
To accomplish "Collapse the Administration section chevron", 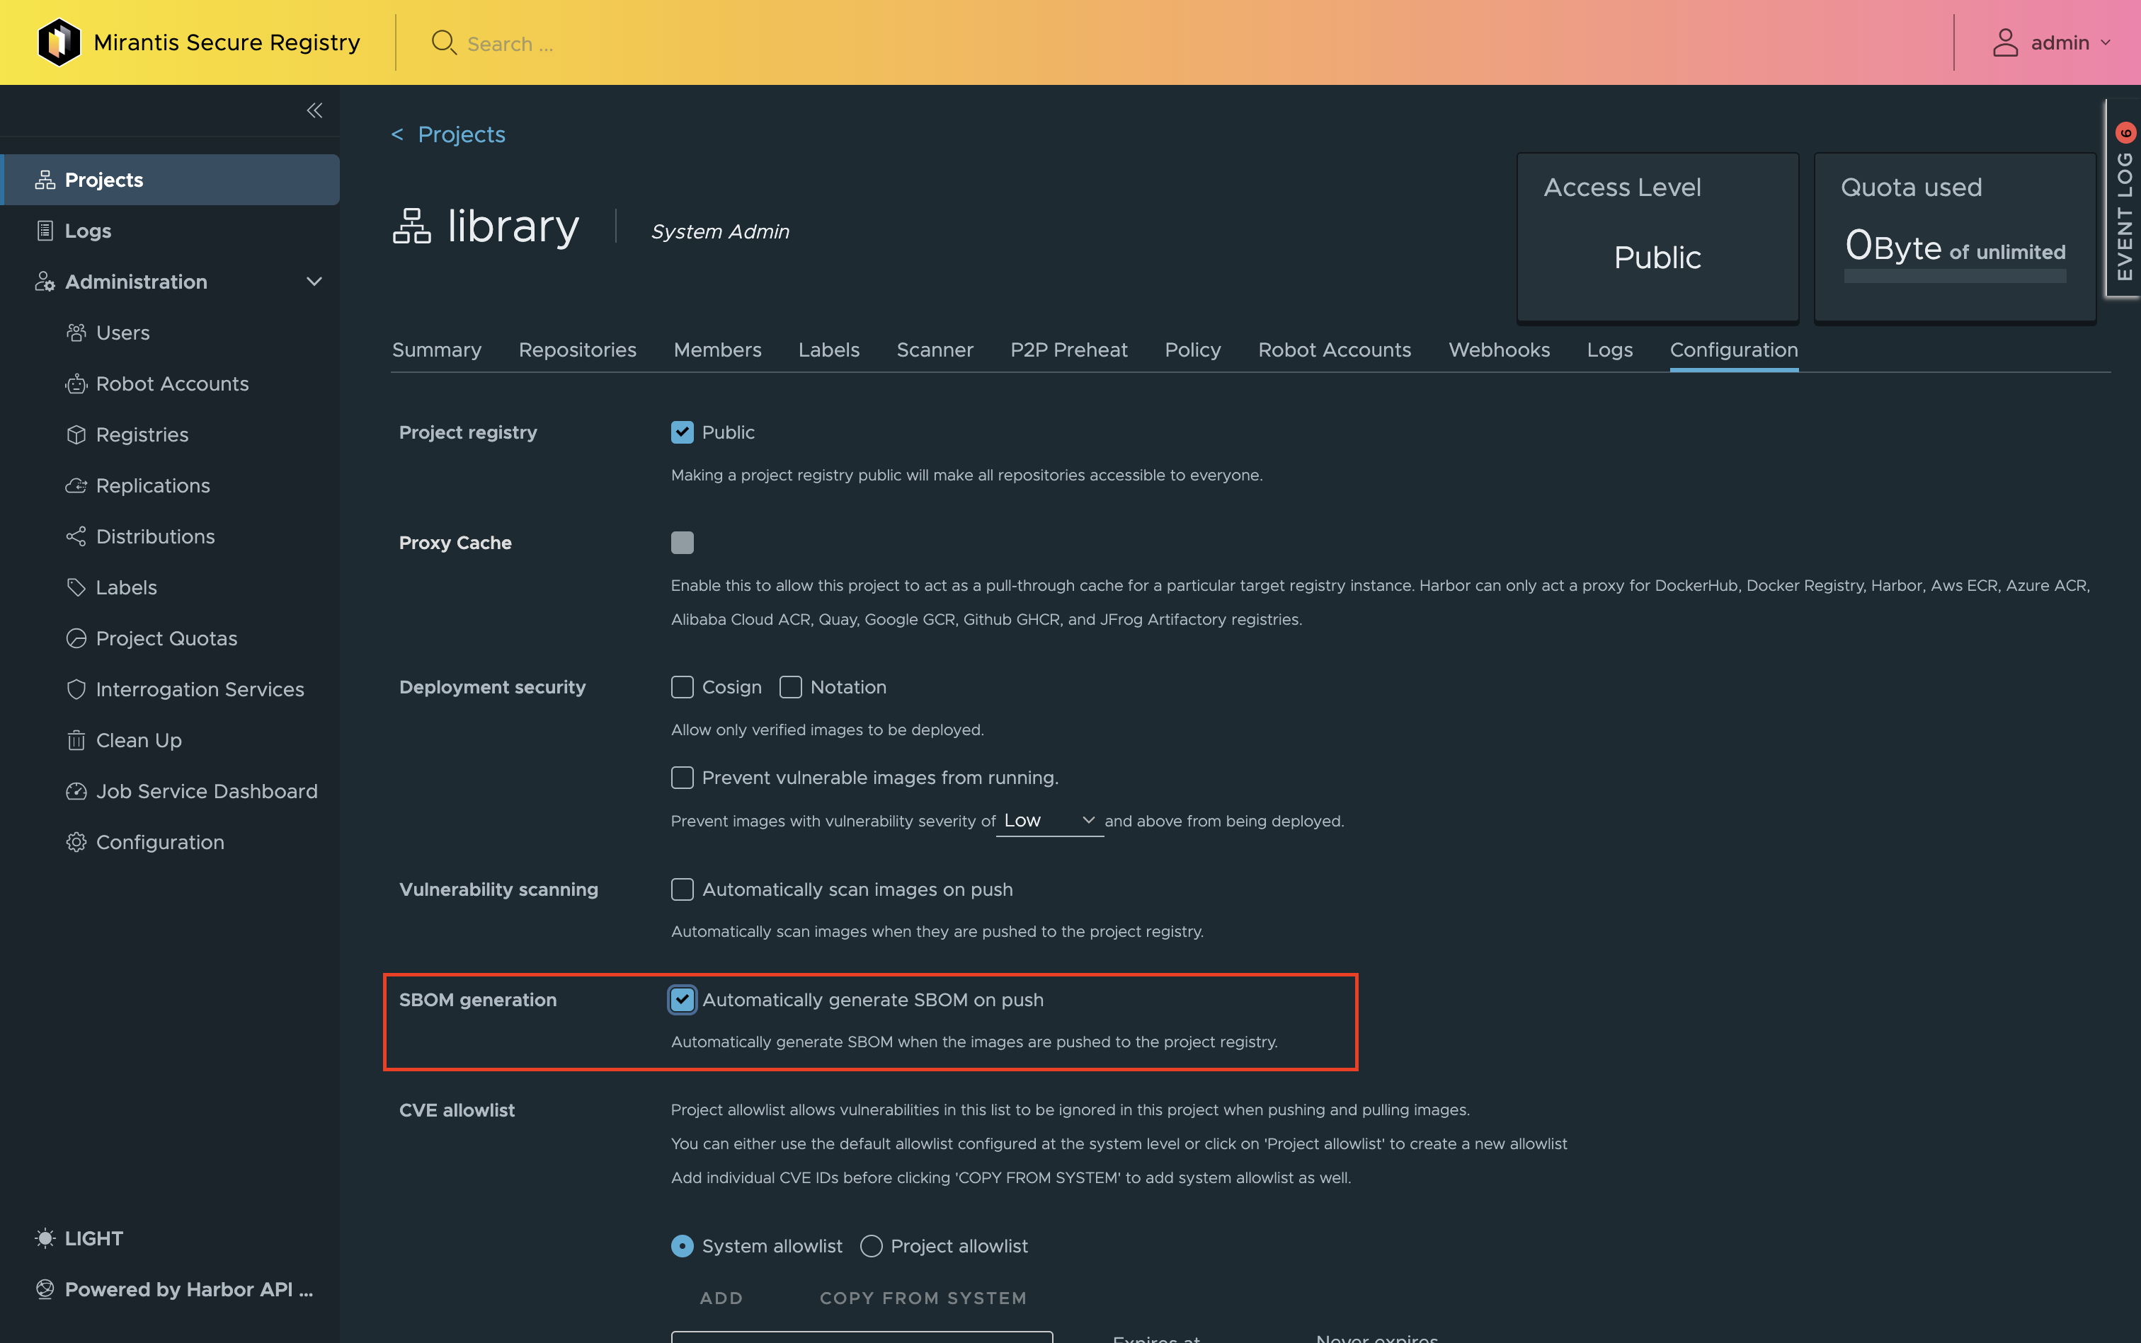I will coord(314,282).
